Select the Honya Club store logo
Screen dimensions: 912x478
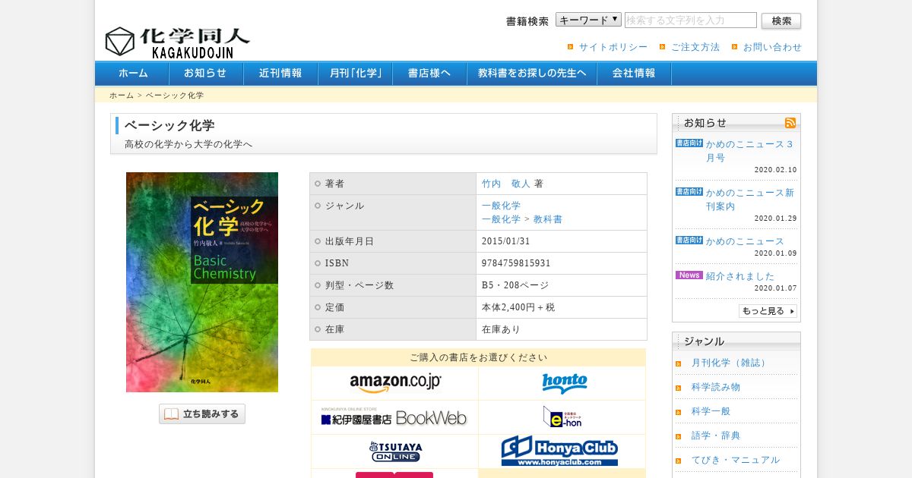[x=559, y=451]
